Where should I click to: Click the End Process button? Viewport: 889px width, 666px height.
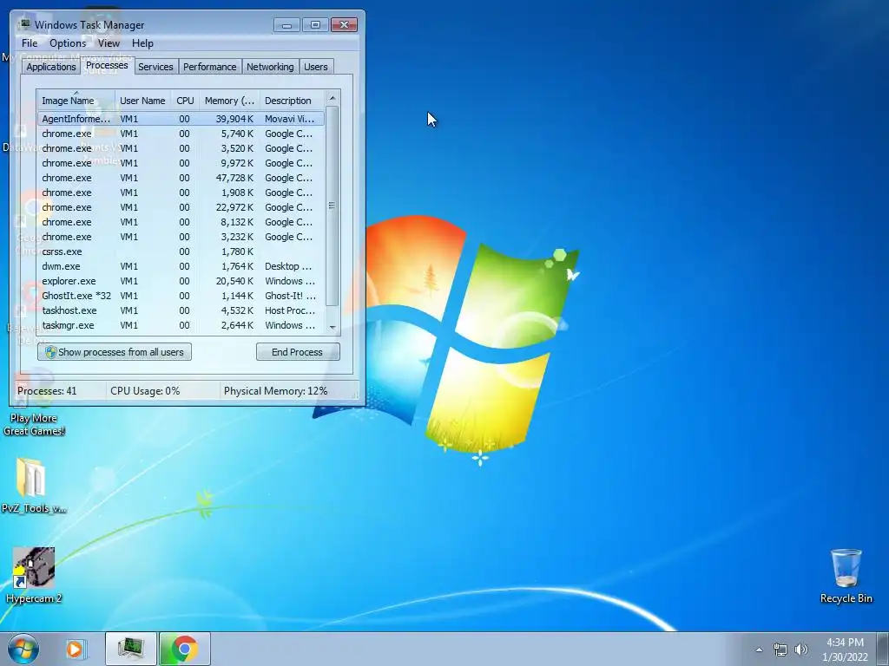(x=298, y=352)
